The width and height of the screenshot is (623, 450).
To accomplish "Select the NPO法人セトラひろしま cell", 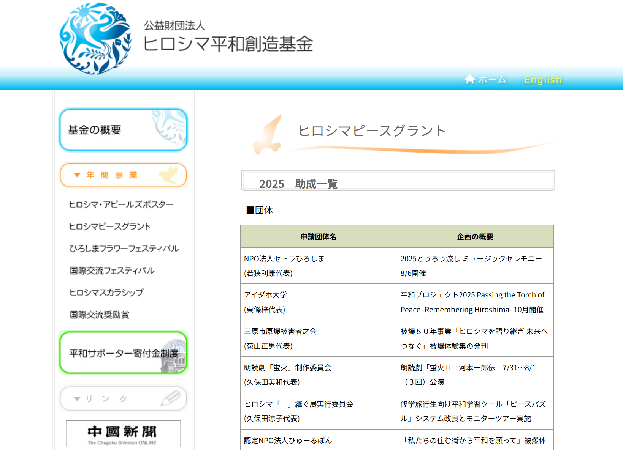I will [319, 266].
